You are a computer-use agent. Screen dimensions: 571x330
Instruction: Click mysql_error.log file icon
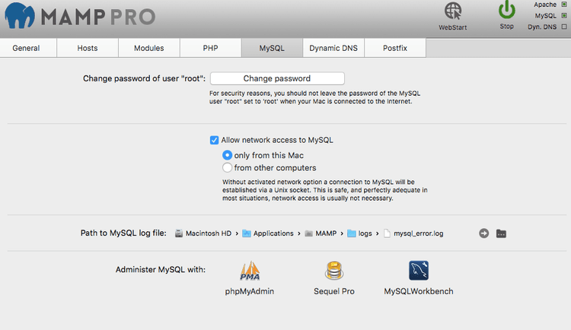[x=387, y=233]
